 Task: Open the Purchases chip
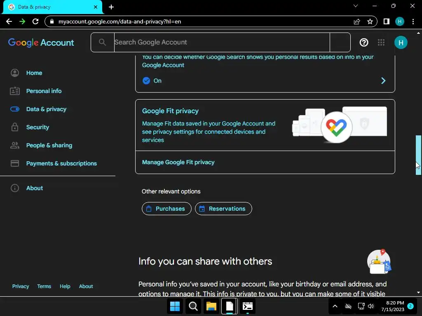tap(166, 209)
